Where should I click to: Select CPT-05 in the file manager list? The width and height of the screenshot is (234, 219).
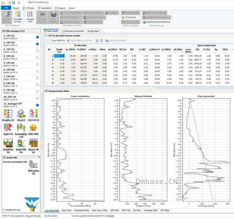click(21, 64)
